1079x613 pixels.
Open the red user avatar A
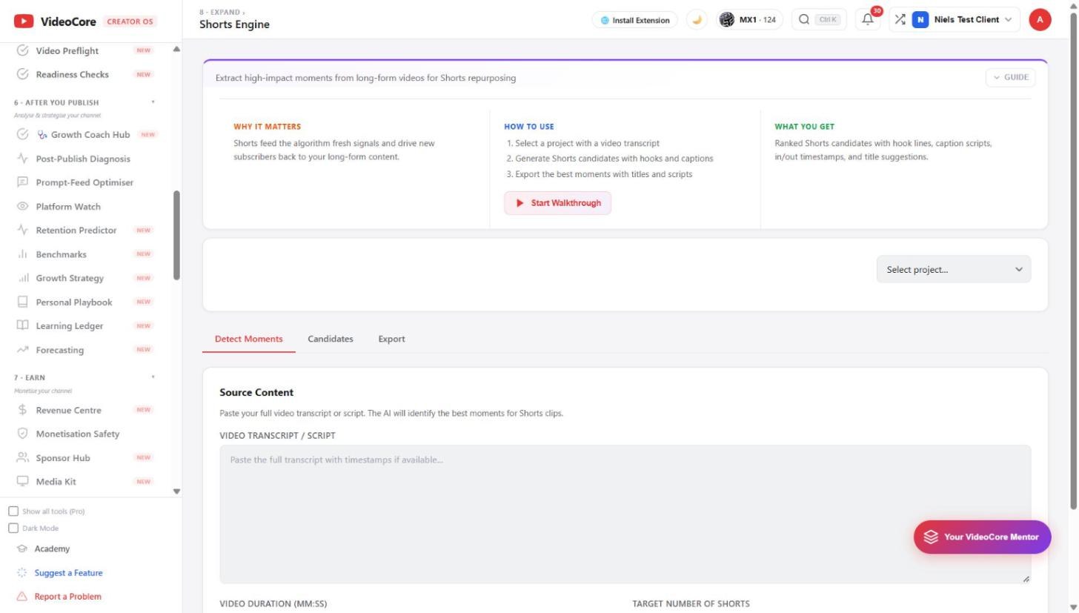pyautogui.click(x=1040, y=20)
